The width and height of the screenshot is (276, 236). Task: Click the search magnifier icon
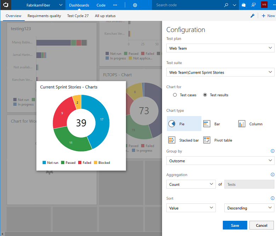click(x=226, y=5)
